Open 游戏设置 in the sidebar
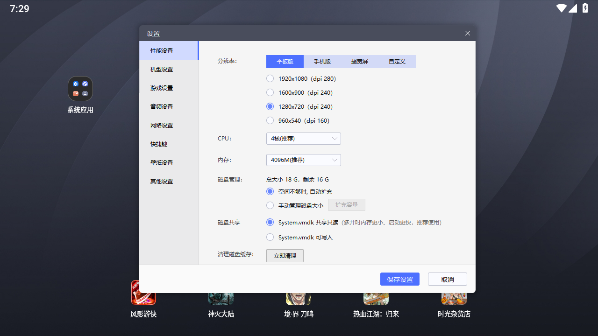The height and width of the screenshot is (336, 598). pyautogui.click(x=162, y=88)
